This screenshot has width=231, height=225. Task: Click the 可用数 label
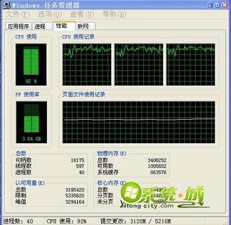[105, 166]
